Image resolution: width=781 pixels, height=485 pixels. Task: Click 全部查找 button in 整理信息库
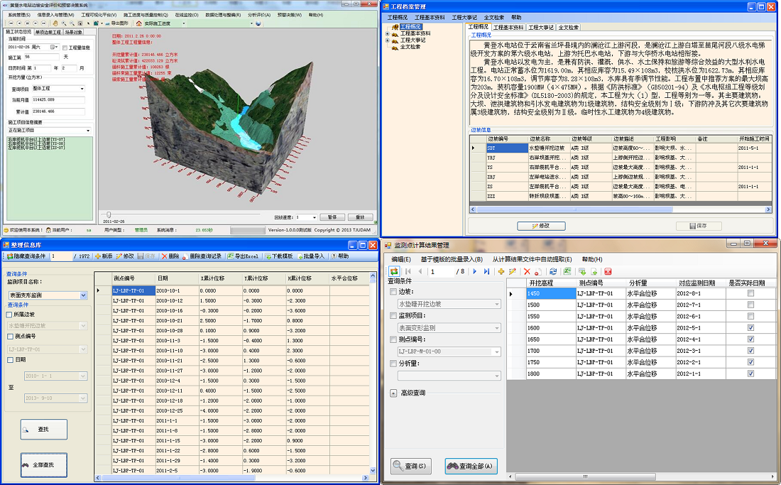pyautogui.click(x=44, y=464)
